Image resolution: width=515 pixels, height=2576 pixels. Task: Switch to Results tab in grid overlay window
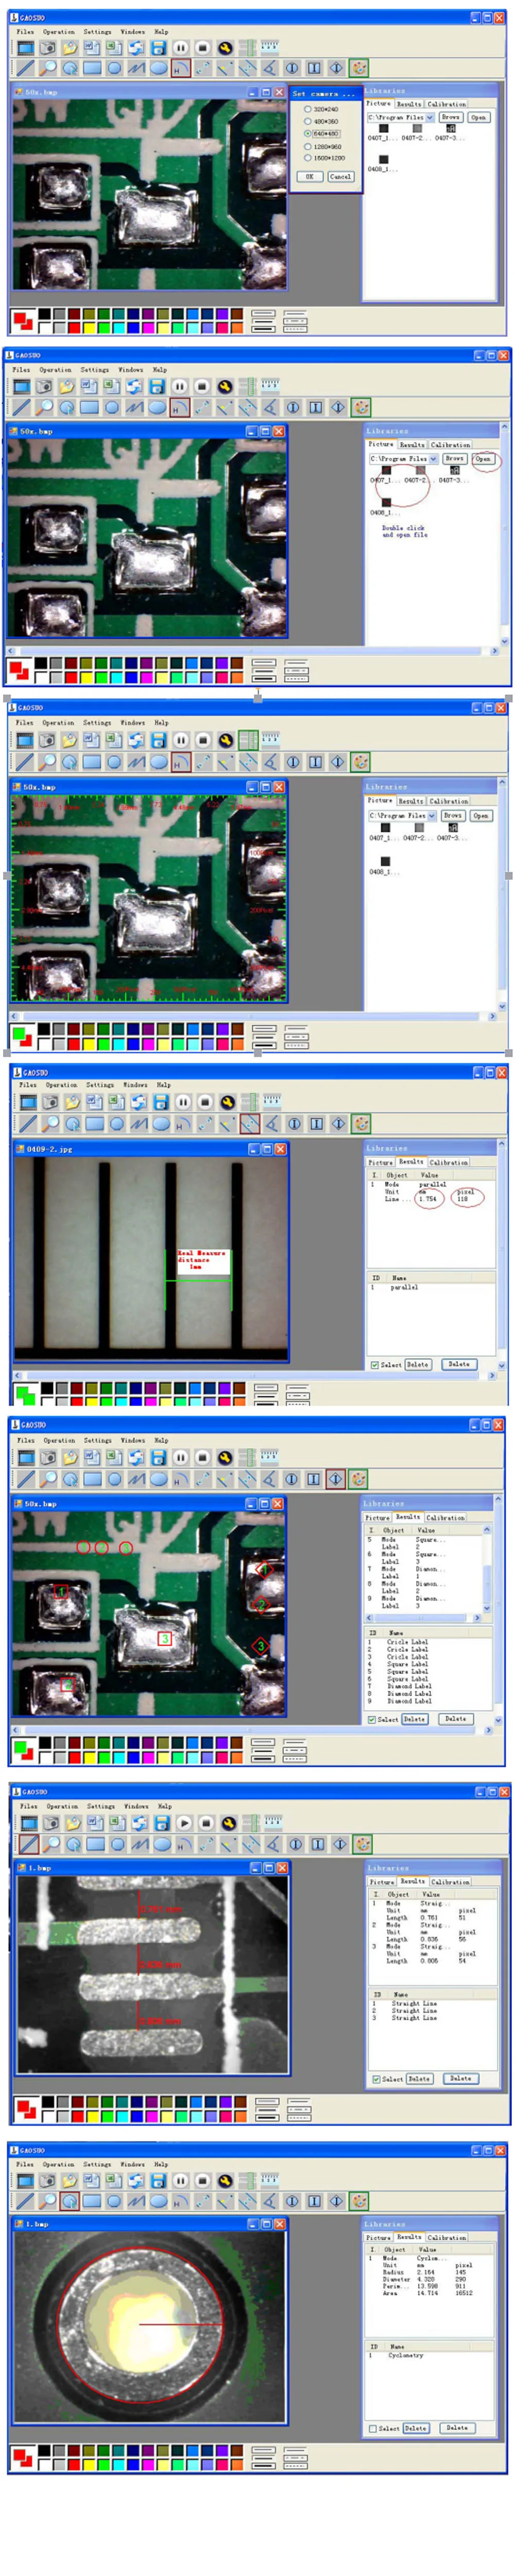(x=411, y=801)
